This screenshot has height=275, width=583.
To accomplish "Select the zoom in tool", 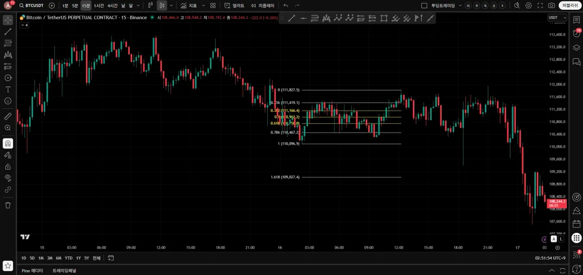I will click(8, 128).
